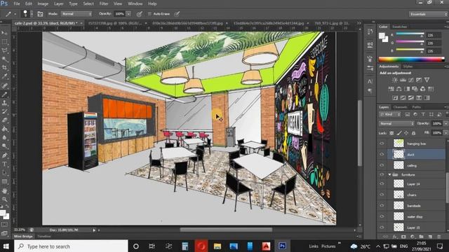Image resolution: width=449 pixels, height=252 pixels.
Task: Hide the chairs layer
Action: 382,195
